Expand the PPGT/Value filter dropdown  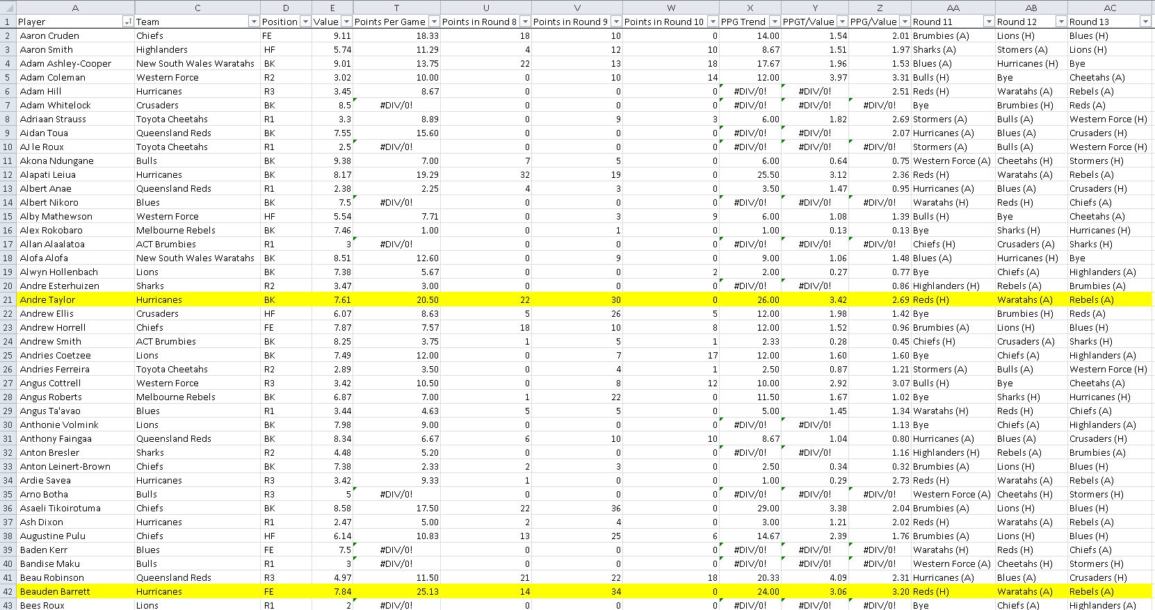pos(841,22)
